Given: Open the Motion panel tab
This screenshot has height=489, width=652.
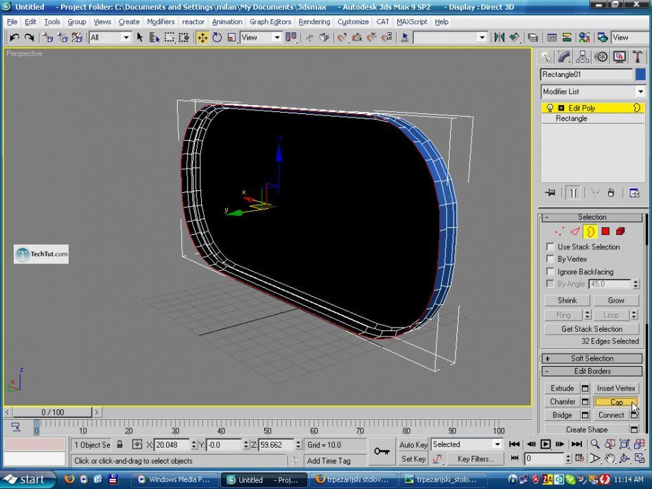Looking at the screenshot, I should coord(601,56).
